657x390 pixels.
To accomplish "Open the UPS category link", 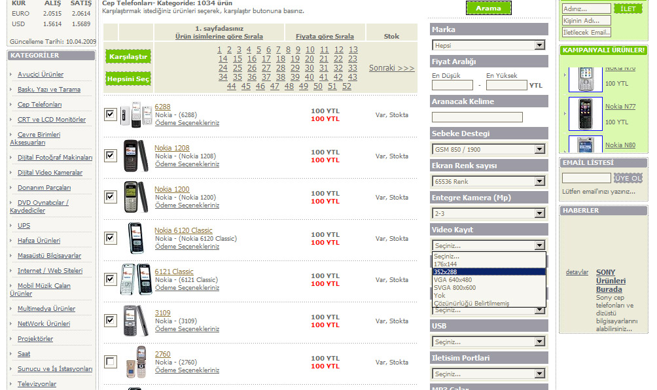I will [x=24, y=225].
